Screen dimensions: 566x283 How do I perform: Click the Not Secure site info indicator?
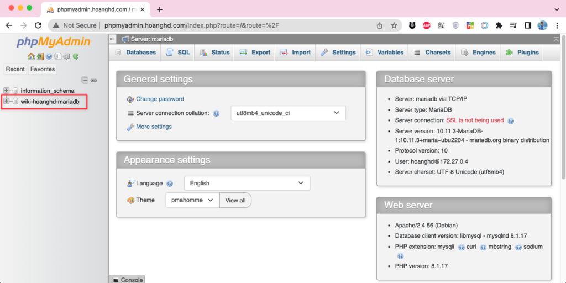click(x=75, y=25)
